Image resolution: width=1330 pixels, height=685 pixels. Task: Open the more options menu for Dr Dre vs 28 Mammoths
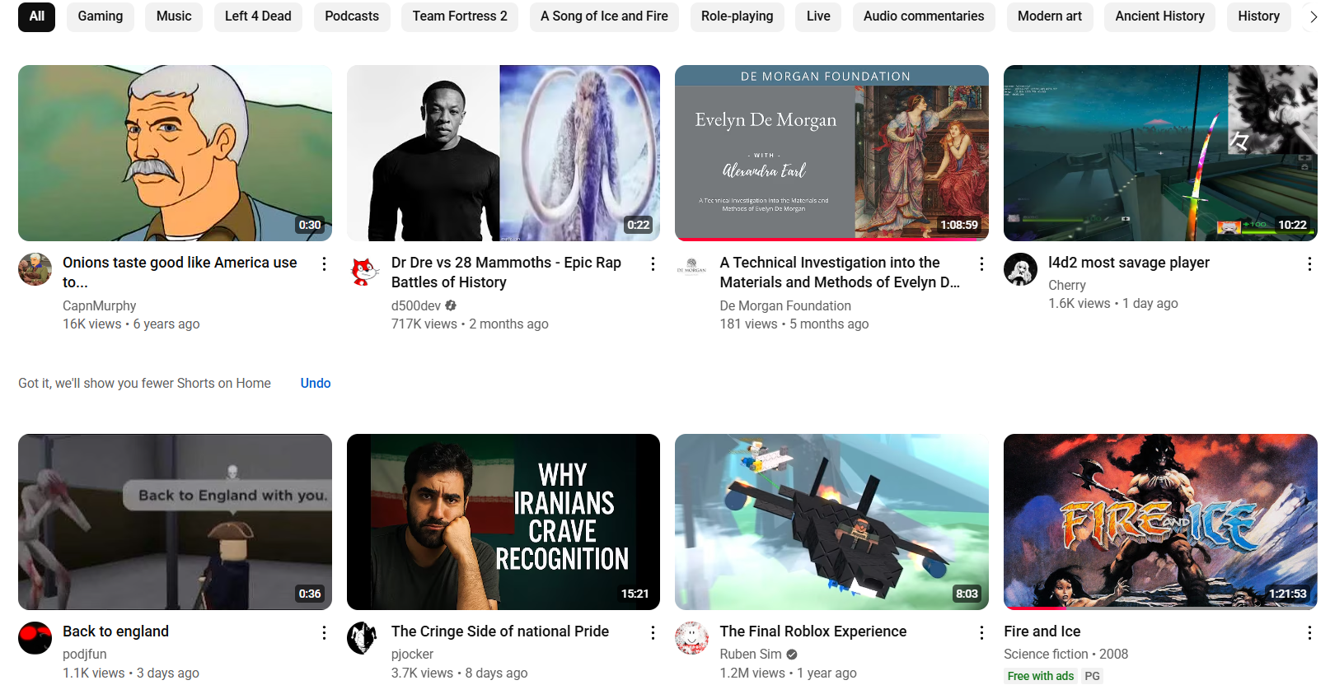click(x=653, y=263)
